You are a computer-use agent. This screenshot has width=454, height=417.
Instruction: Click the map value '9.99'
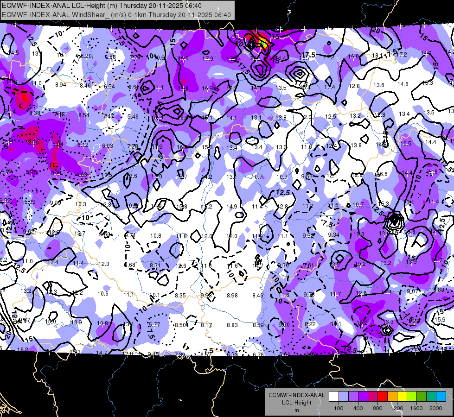(x=55, y=203)
